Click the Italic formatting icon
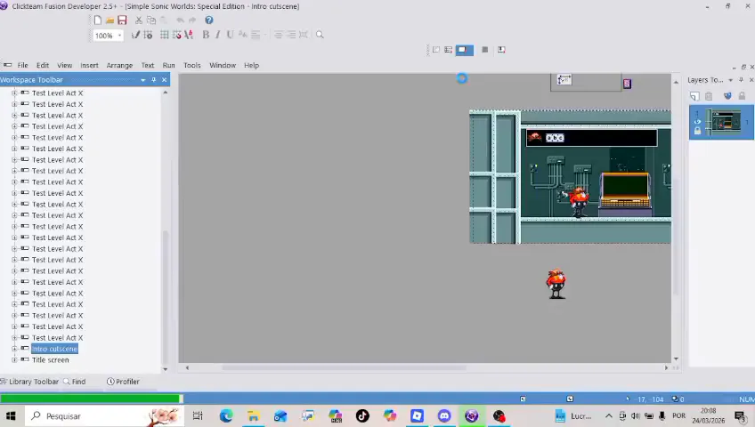Viewport: 755px width, 427px height. (217, 35)
